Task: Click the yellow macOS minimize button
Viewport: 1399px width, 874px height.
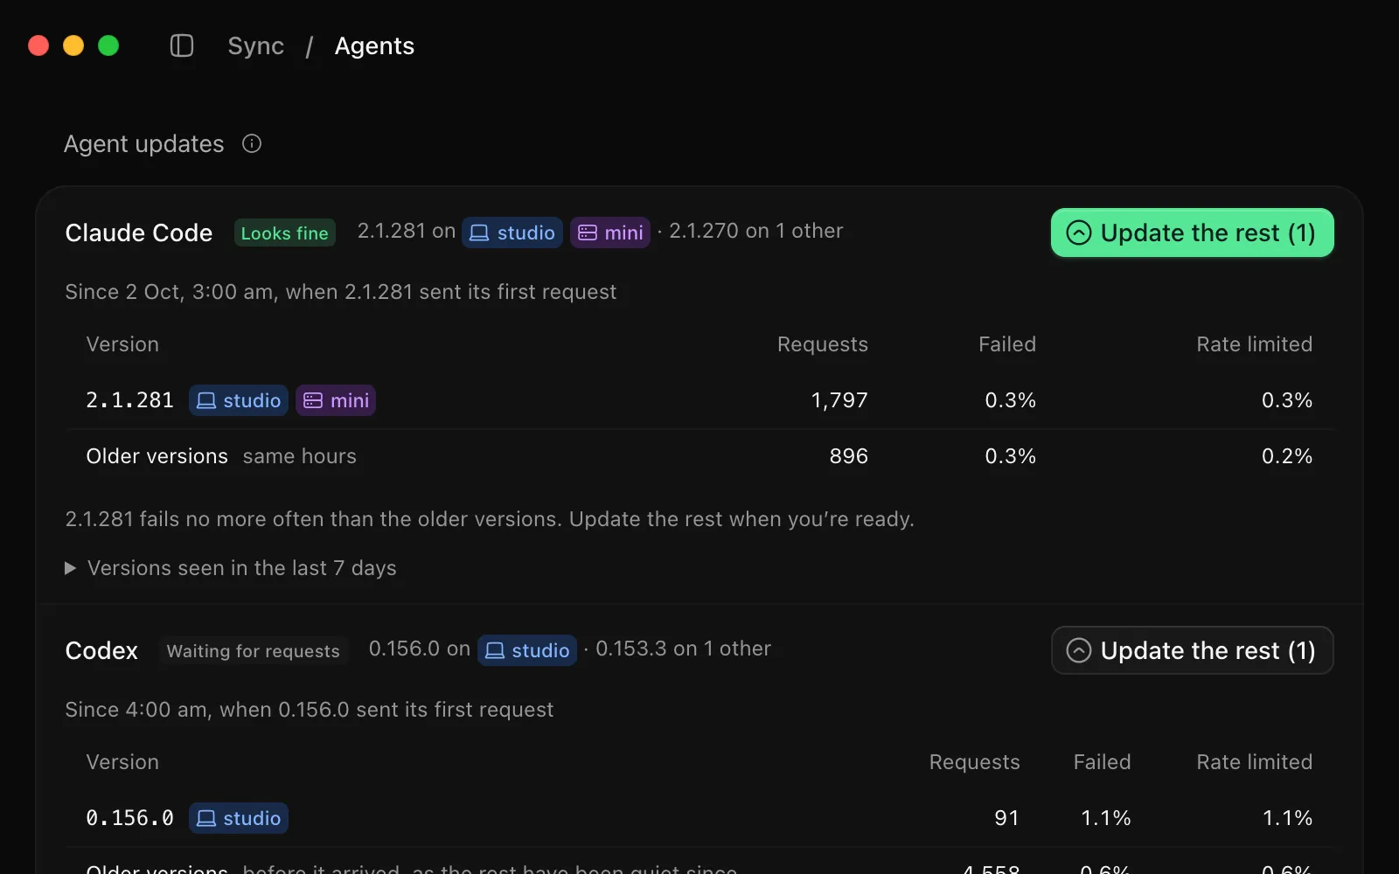Action: (73, 45)
